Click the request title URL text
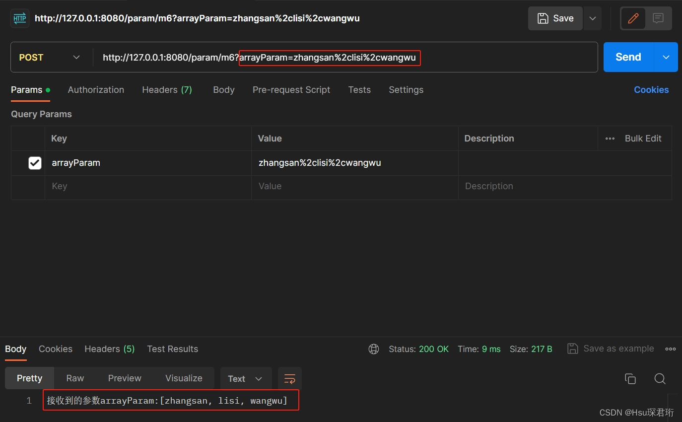The image size is (682, 422). (197, 18)
